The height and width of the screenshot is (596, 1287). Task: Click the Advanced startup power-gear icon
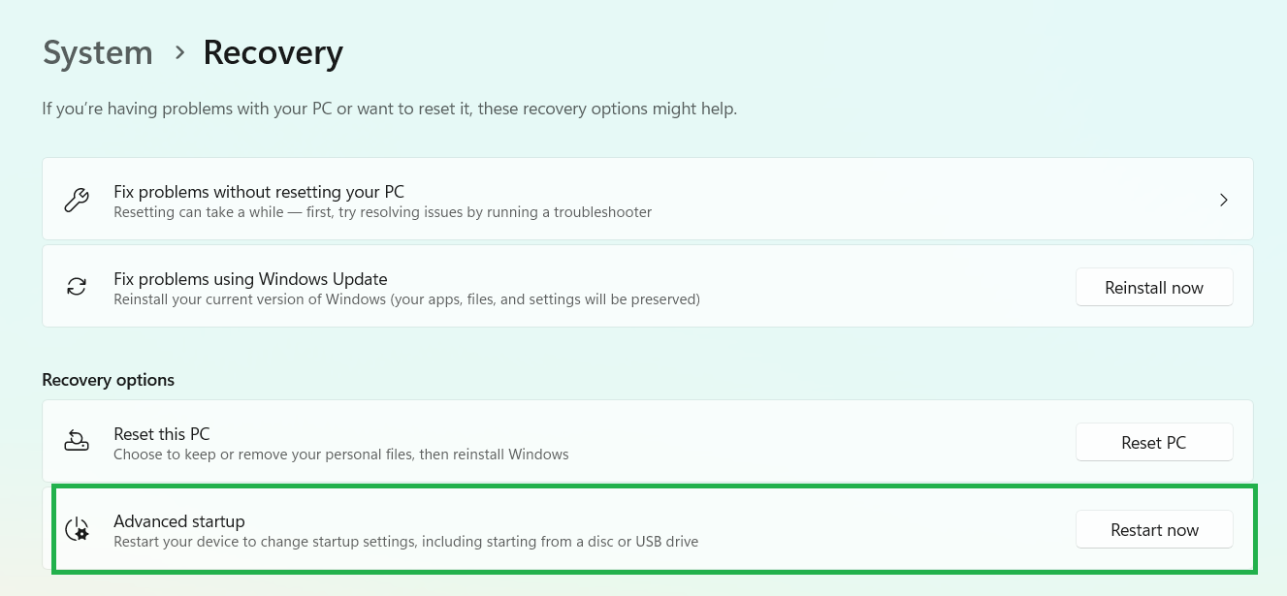pos(77,529)
